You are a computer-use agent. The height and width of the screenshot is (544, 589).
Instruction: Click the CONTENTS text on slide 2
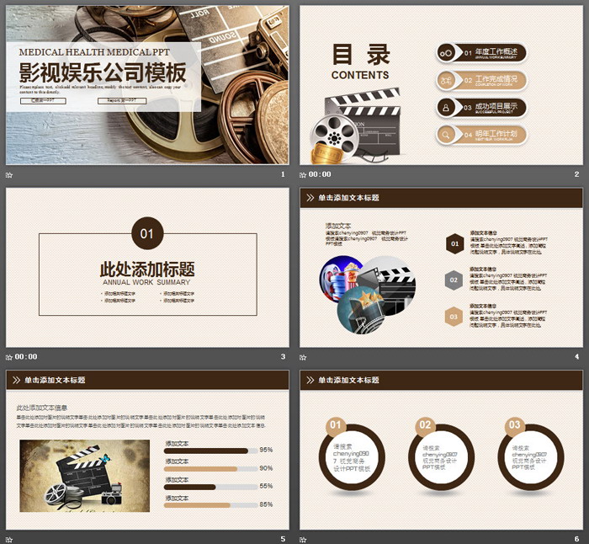pyautogui.click(x=360, y=75)
